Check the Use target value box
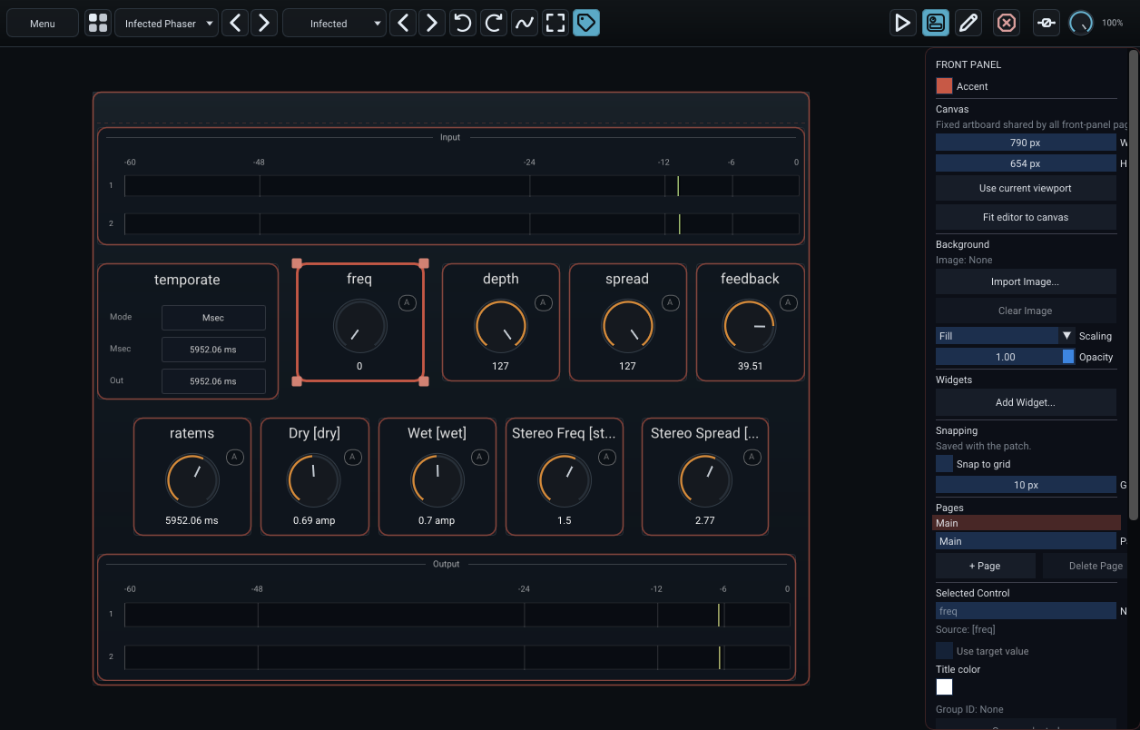The image size is (1140, 730). pos(944,650)
